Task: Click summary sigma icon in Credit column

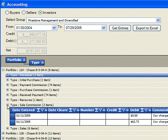Action: (x=120, y=110)
